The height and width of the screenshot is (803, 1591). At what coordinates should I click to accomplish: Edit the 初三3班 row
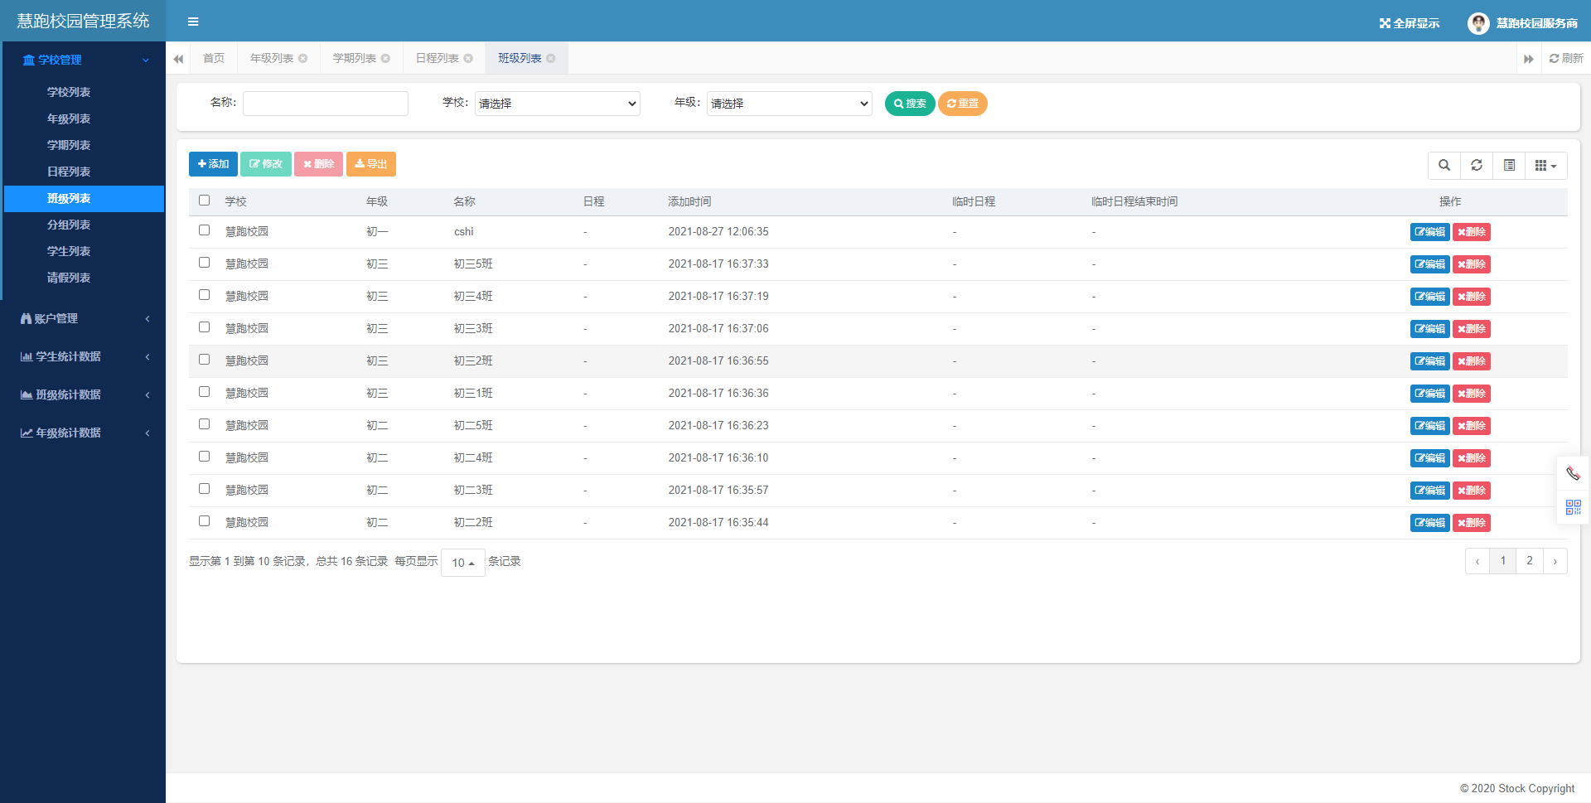[1429, 329]
